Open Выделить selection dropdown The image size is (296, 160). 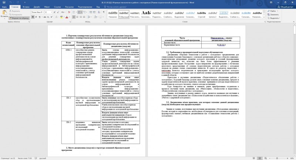274,18
